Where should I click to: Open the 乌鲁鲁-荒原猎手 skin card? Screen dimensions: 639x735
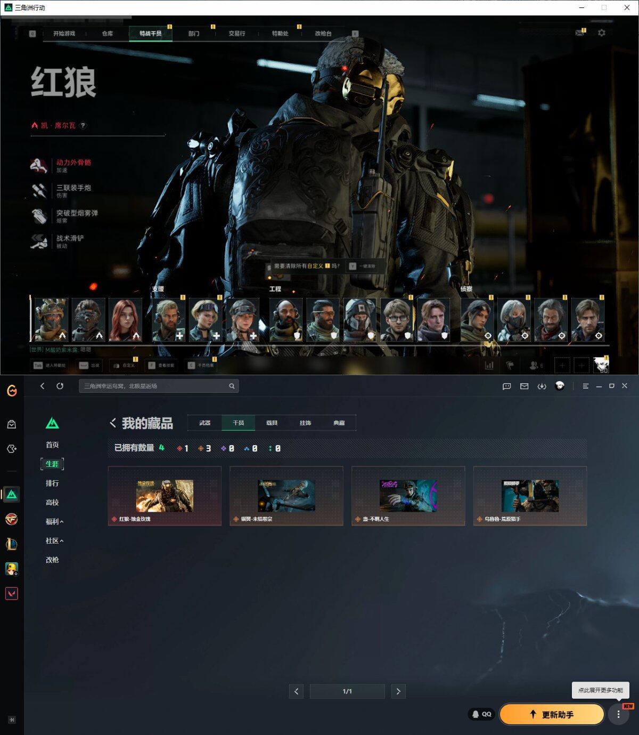coord(530,496)
